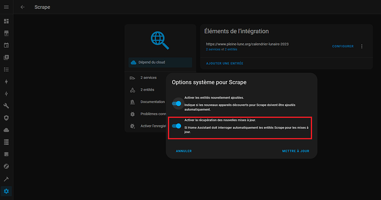Click the Dépend du cloud badge text
Viewport: 381px width, 200px height.
click(x=152, y=62)
